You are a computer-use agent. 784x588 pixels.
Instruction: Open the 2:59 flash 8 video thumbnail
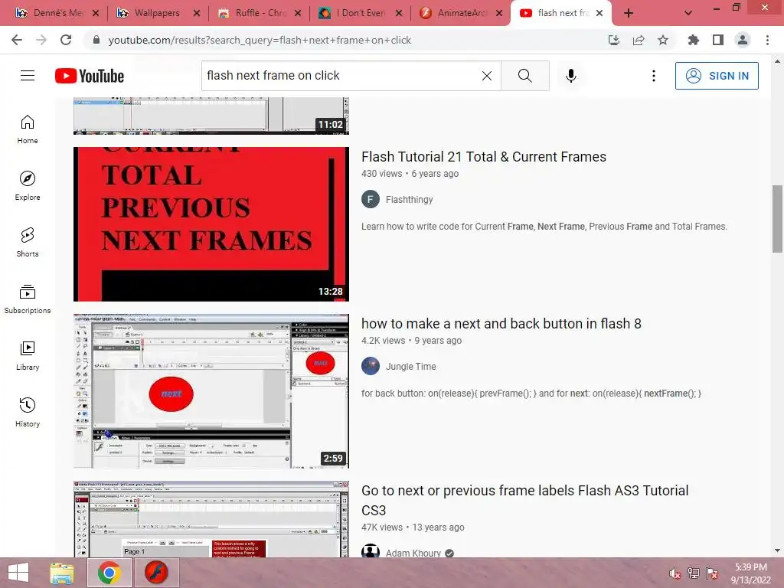(211, 391)
